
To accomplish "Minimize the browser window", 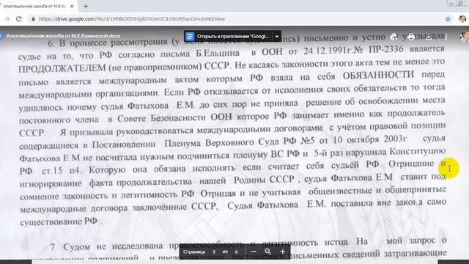I will (451, 3).
